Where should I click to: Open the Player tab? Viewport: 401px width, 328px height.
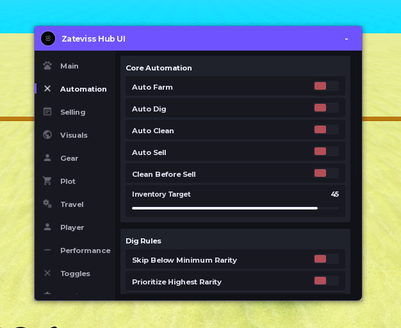[75, 227]
